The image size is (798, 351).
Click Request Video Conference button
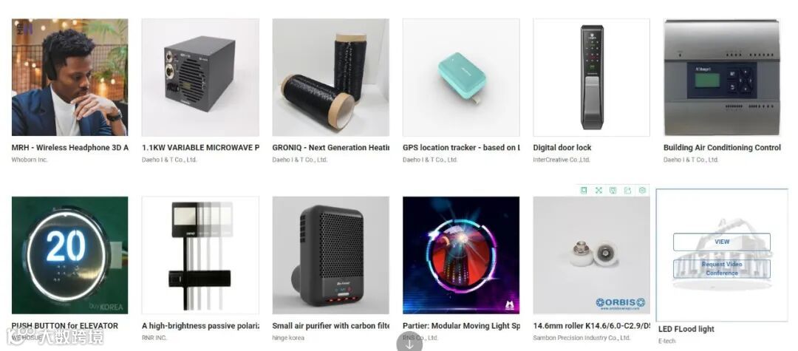click(722, 268)
